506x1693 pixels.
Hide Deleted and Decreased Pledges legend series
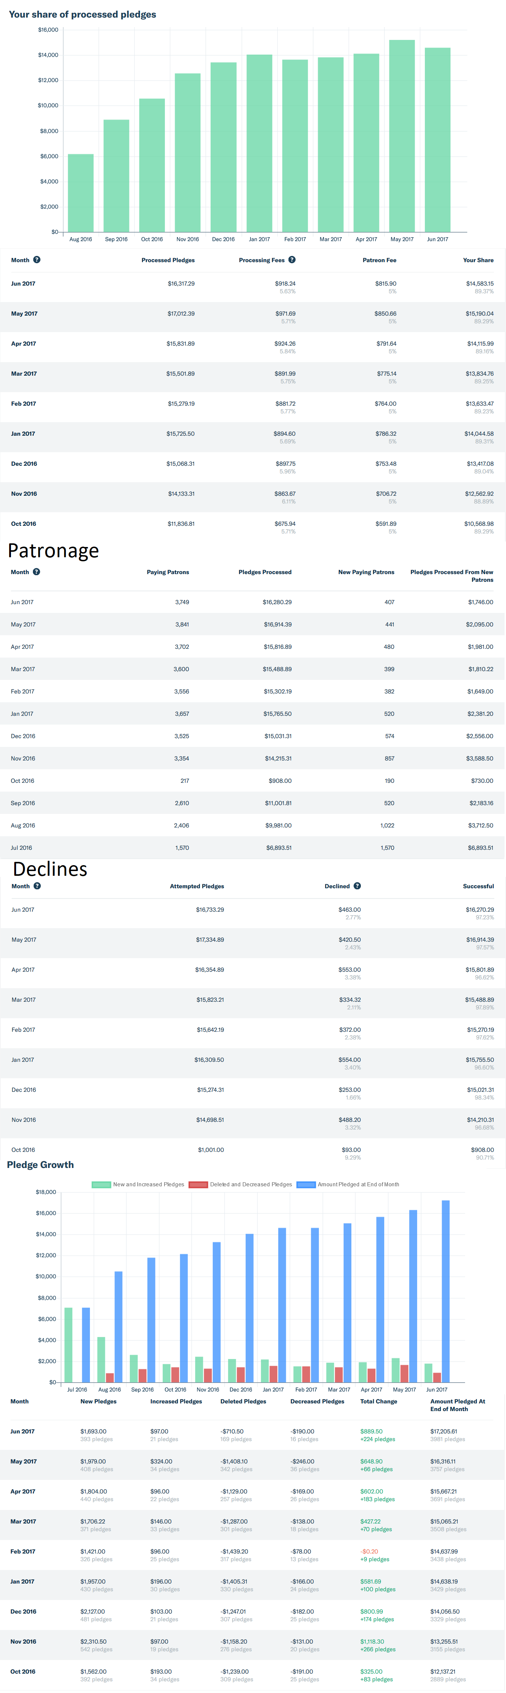[x=197, y=1184]
